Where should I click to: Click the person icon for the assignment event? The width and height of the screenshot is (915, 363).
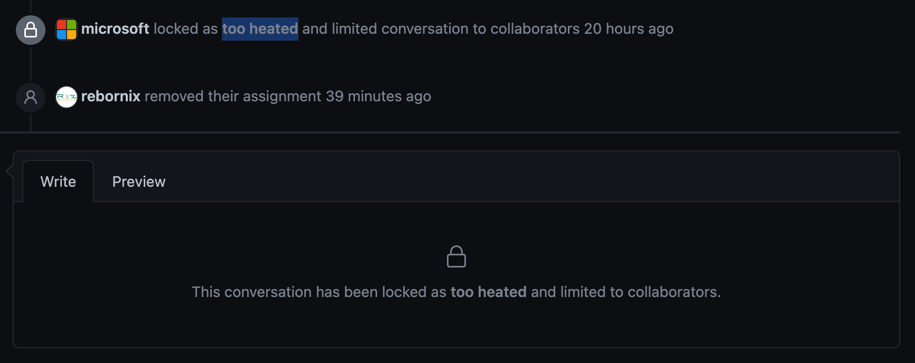(31, 97)
